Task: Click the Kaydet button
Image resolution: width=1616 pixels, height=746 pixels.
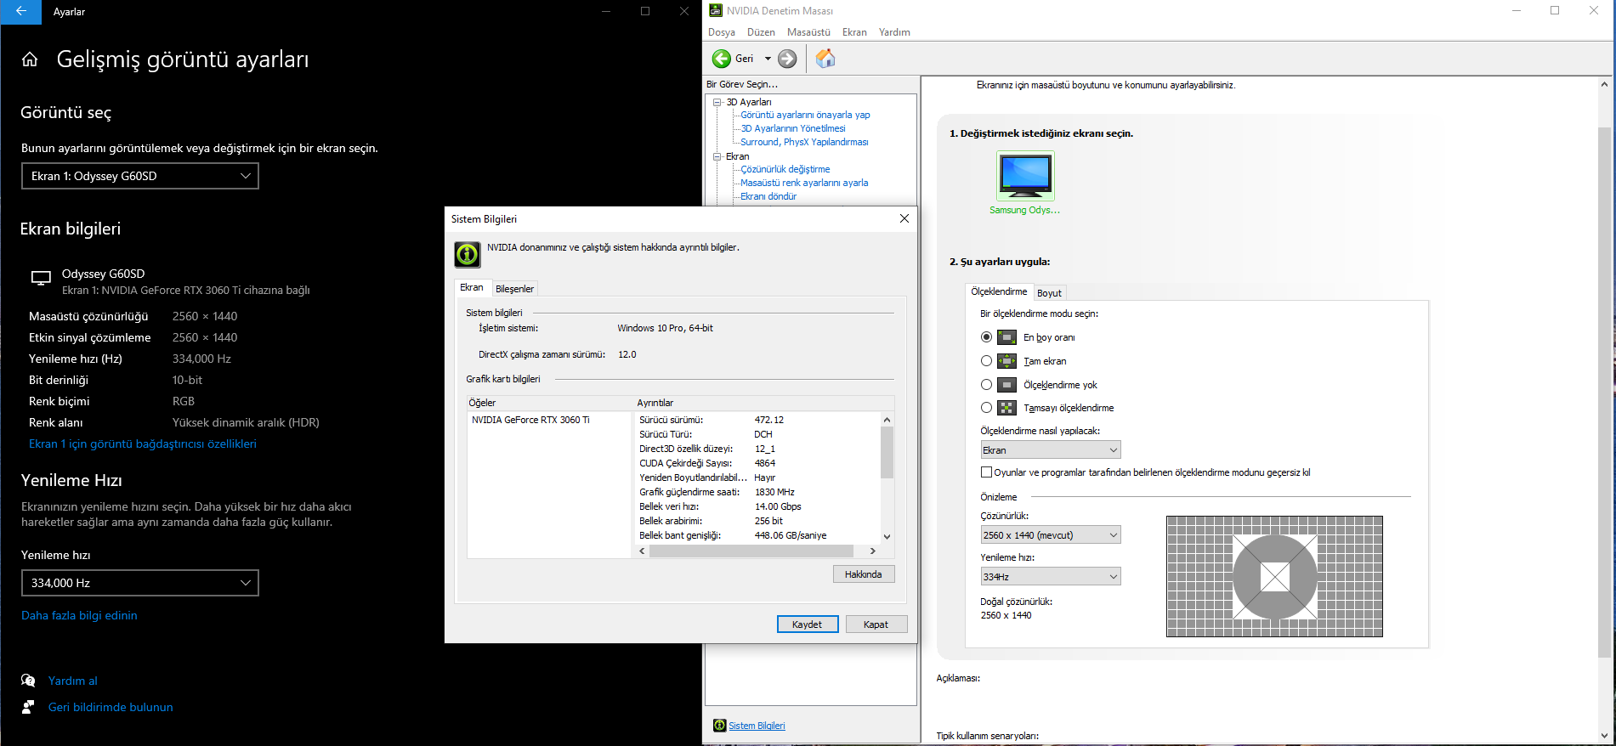Action: click(807, 624)
